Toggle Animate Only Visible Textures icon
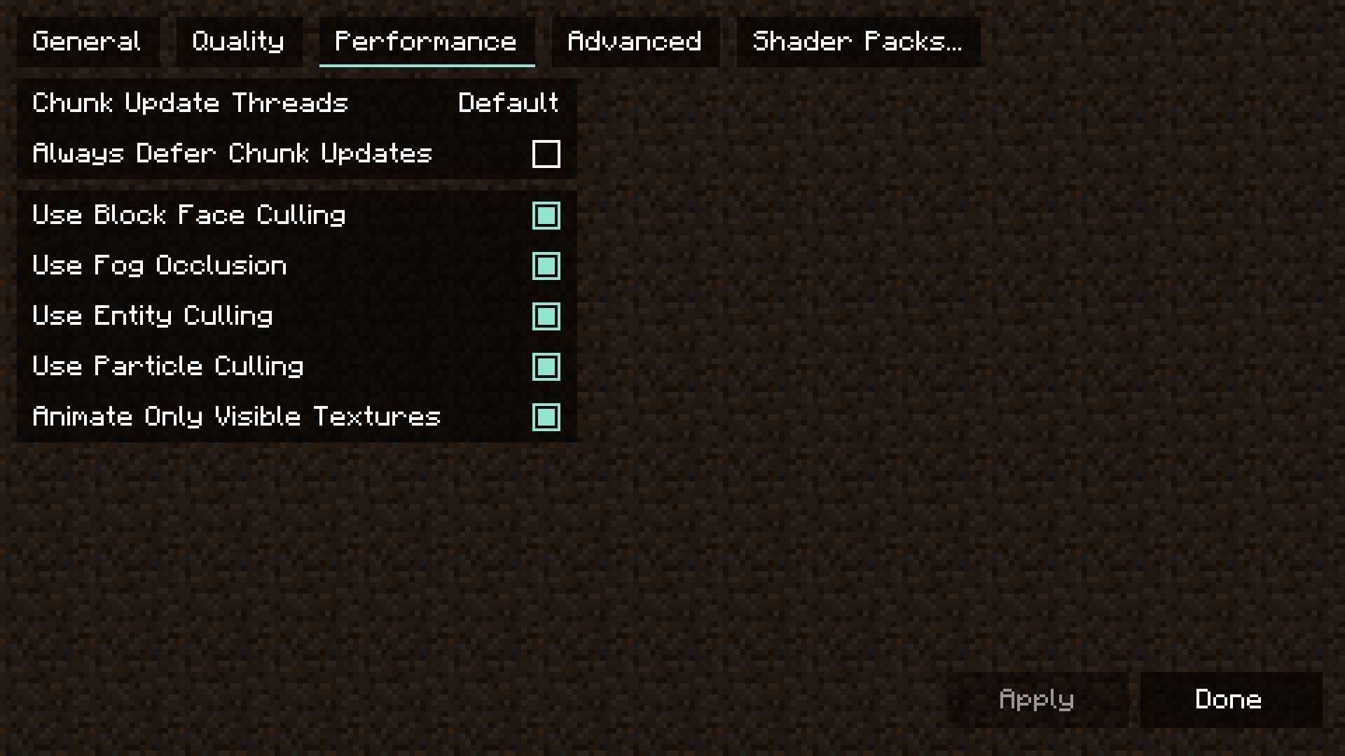 coord(546,416)
